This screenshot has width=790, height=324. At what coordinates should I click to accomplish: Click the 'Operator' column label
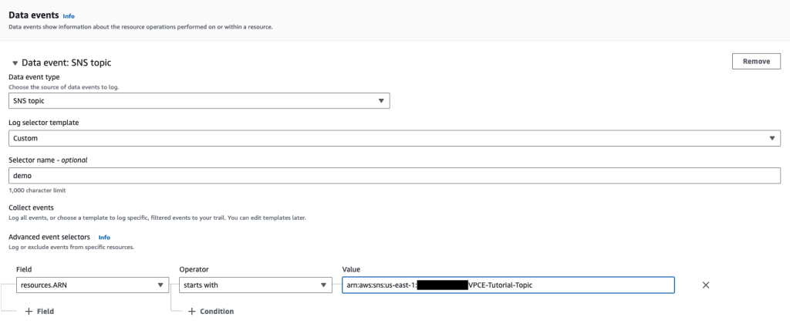pos(194,269)
